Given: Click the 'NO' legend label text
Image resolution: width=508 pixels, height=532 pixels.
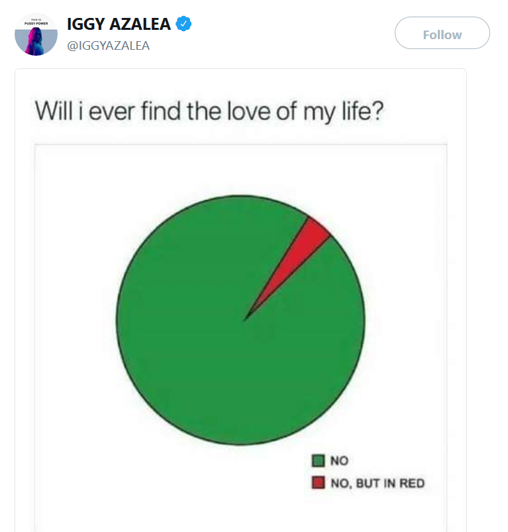Looking at the screenshot, I should [340, 461].
